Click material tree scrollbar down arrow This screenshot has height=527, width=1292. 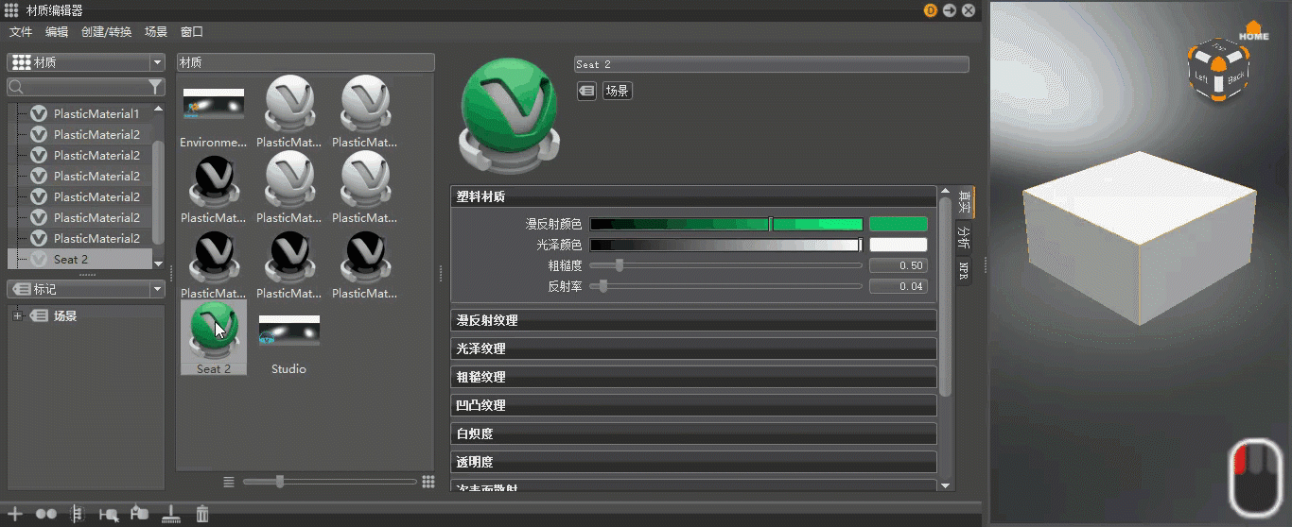click(x=158, y=264)
